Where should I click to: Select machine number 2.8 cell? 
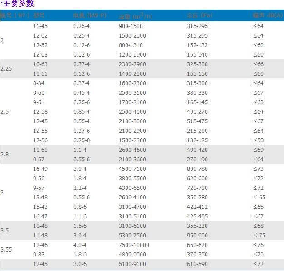coord(5,155)
